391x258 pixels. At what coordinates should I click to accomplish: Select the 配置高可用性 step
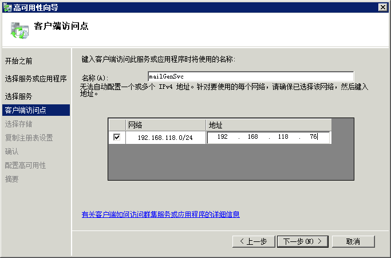25,165
